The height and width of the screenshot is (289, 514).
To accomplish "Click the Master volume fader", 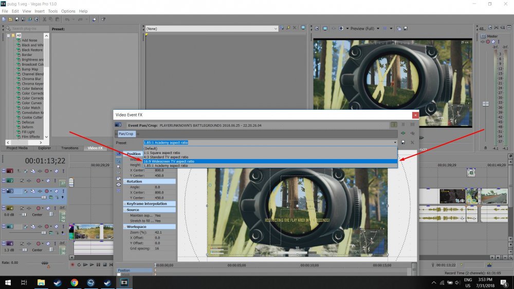I will (x=486, y=104).
